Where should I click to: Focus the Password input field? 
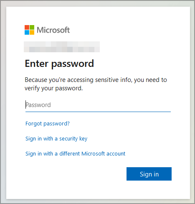[98, 105]
